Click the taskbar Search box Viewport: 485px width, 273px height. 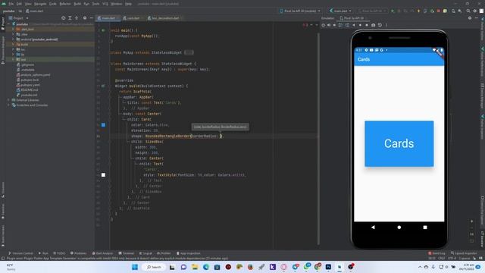(x=154, y=267)
